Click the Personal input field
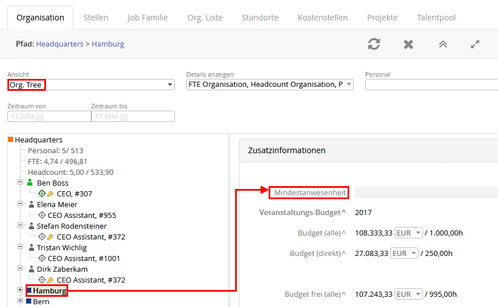498x307 pixels. coord(432,85)
